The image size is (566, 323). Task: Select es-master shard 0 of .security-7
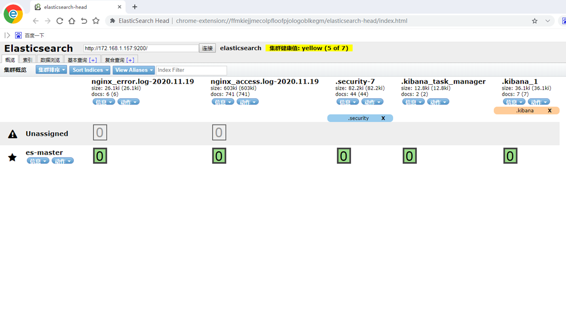344,156
